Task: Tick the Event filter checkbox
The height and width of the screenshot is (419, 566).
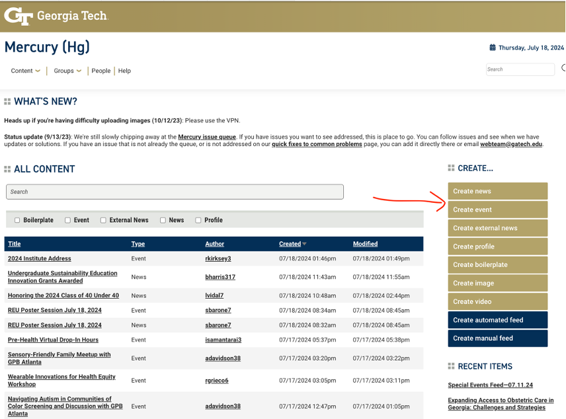Action: coord(67,220)
